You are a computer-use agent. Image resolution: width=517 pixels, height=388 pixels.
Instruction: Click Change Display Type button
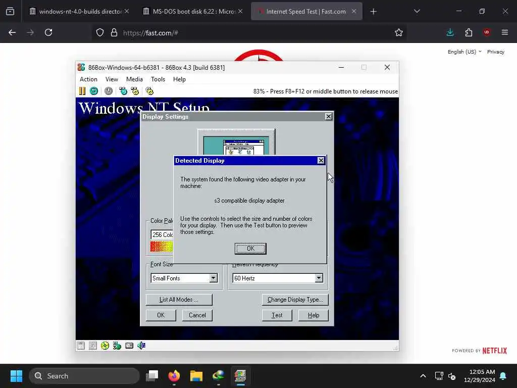tap(295, 300)
